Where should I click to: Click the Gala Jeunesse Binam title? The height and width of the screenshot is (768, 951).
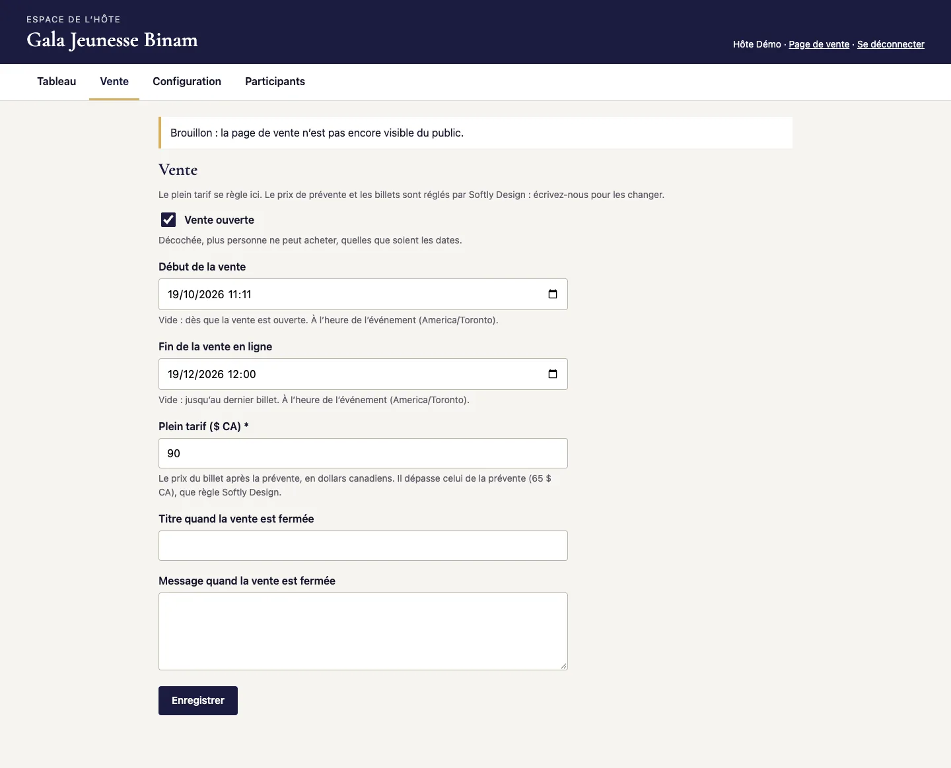(x=112, y=40)
